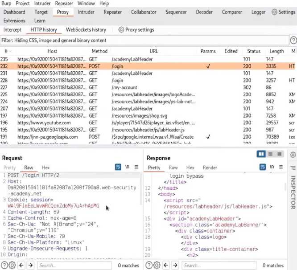Switch Response view to Render
Viewport: 297px width, 270px height.
(210, 168)
